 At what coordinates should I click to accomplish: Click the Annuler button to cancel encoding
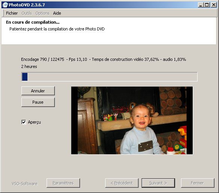tap(38, 91)
